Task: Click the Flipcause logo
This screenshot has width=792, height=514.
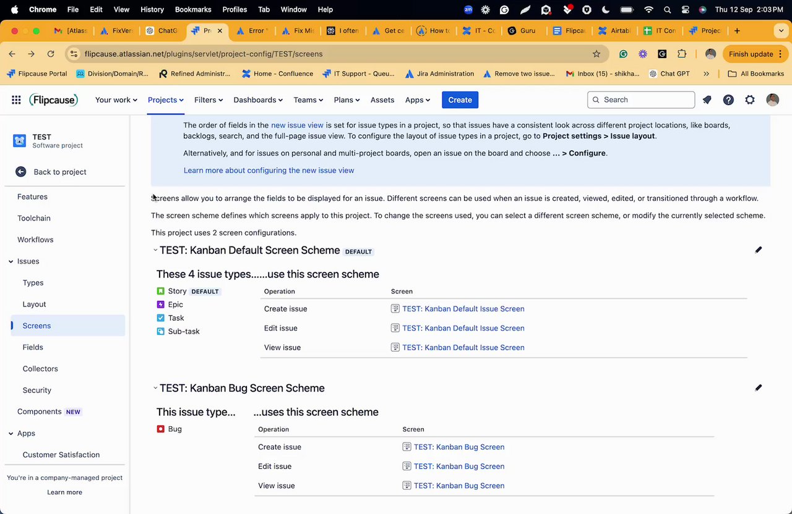Action: click(x=54, y=100)
